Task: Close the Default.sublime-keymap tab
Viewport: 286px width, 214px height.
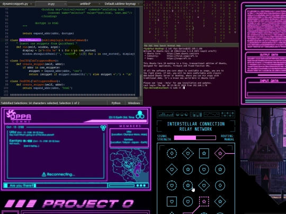Action: [139, 4]
